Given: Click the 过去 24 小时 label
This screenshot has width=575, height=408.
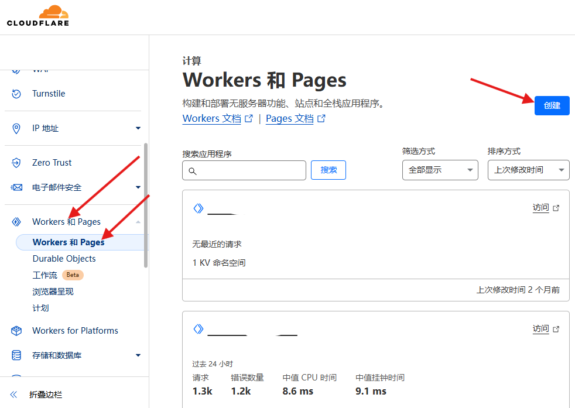Looking at the screenshot, I should [x=213, y=364].
